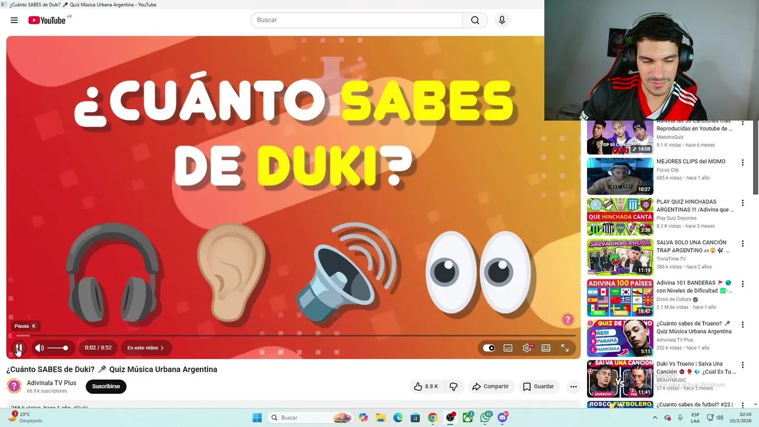This screenshot has height=427, width=759.
Task: Adjust the player volume slider
Action: coord(58,348)
